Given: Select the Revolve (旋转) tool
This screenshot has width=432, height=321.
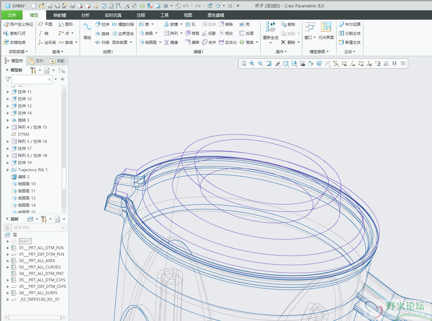Looking at the screenshot, I should [102, 33].
